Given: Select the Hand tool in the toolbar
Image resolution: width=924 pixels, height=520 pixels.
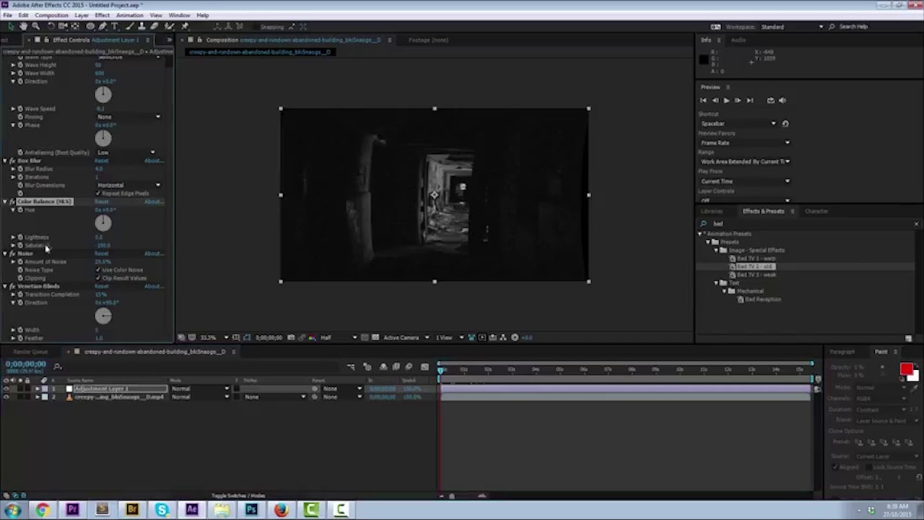Looking at the screenshot, I should coord(23,27).
